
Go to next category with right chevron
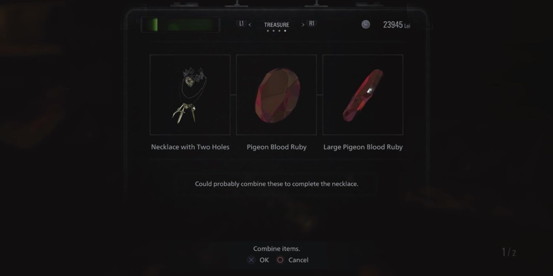pyautogui.click(x=303, y=25)
